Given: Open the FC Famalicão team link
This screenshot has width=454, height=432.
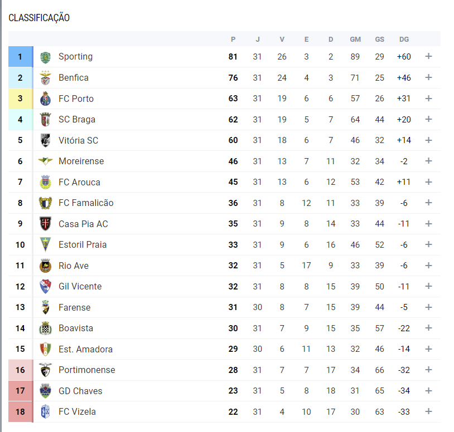Looking at the screenshot, I should [86, 203].
